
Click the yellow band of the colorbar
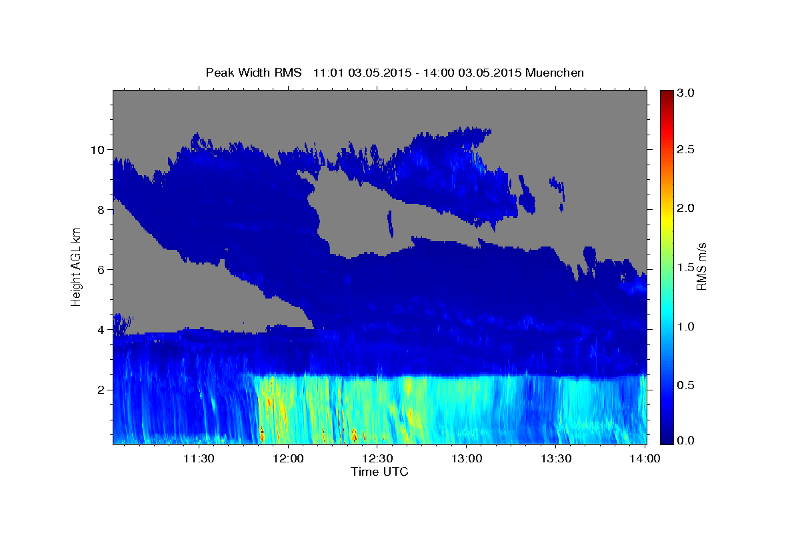[x=666, y=220]
